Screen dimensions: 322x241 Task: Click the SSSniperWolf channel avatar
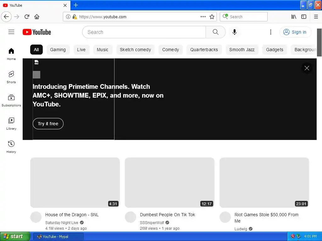[x=130, y=217]
